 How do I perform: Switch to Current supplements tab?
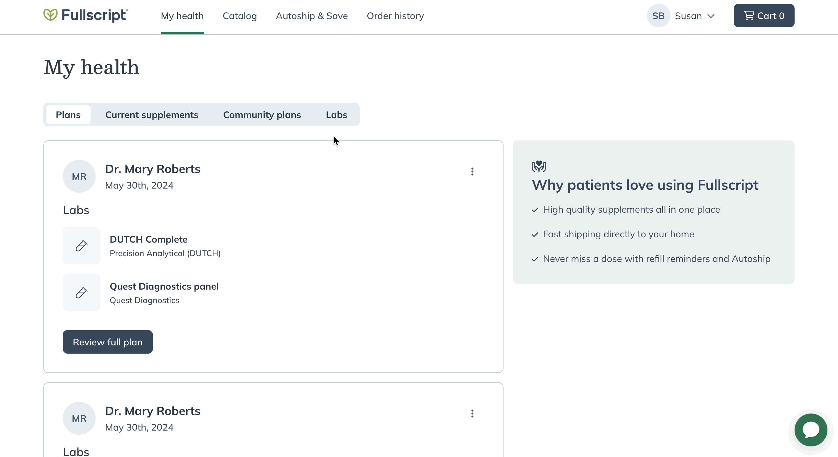tap(152, 115)
